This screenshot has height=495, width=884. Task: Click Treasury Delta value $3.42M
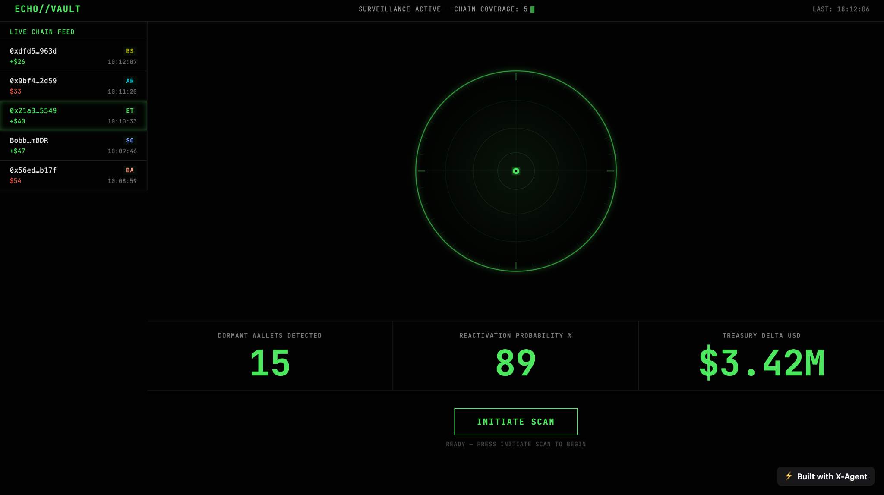pyautogui.click(x=762, y=363)
